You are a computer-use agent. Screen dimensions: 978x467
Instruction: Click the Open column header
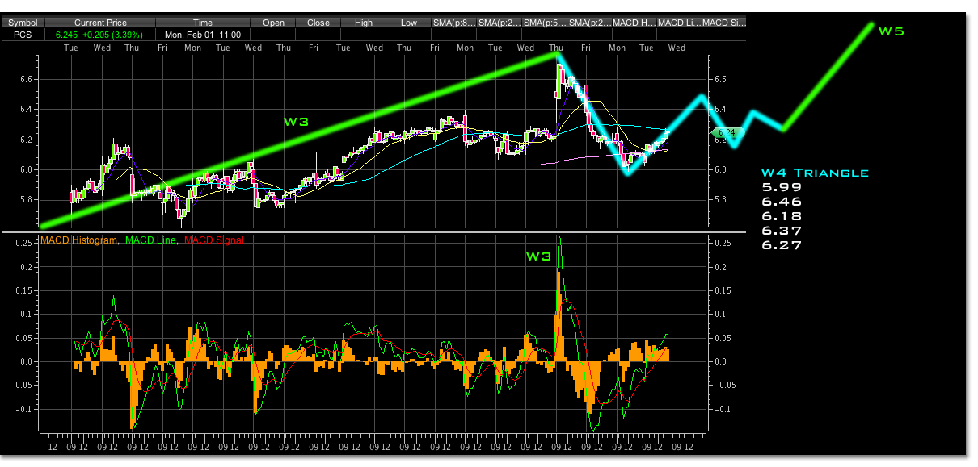273,23
